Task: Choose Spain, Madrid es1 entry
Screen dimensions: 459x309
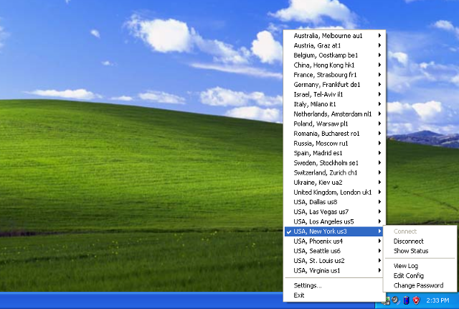Action: pyautogui.click(x=334, y=153)
